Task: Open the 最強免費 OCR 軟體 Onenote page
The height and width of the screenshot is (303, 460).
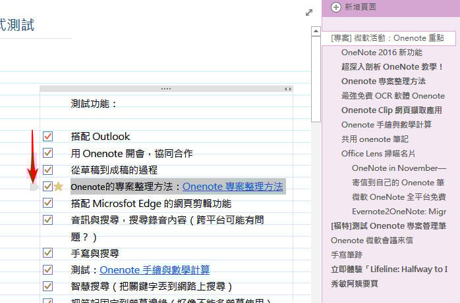Action: click(x=393, y=96)
